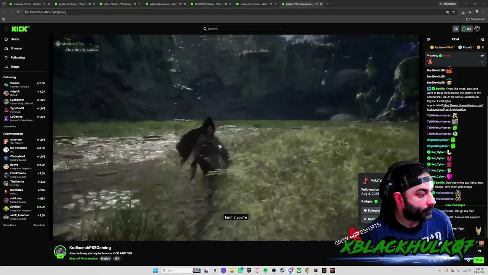
Task: Open Classybeef recommended channel
Action: coord(24,158)
